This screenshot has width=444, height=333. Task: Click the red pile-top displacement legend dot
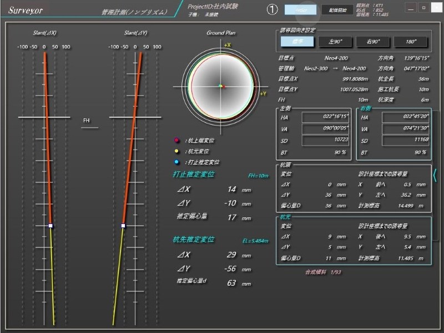[176, 141]
